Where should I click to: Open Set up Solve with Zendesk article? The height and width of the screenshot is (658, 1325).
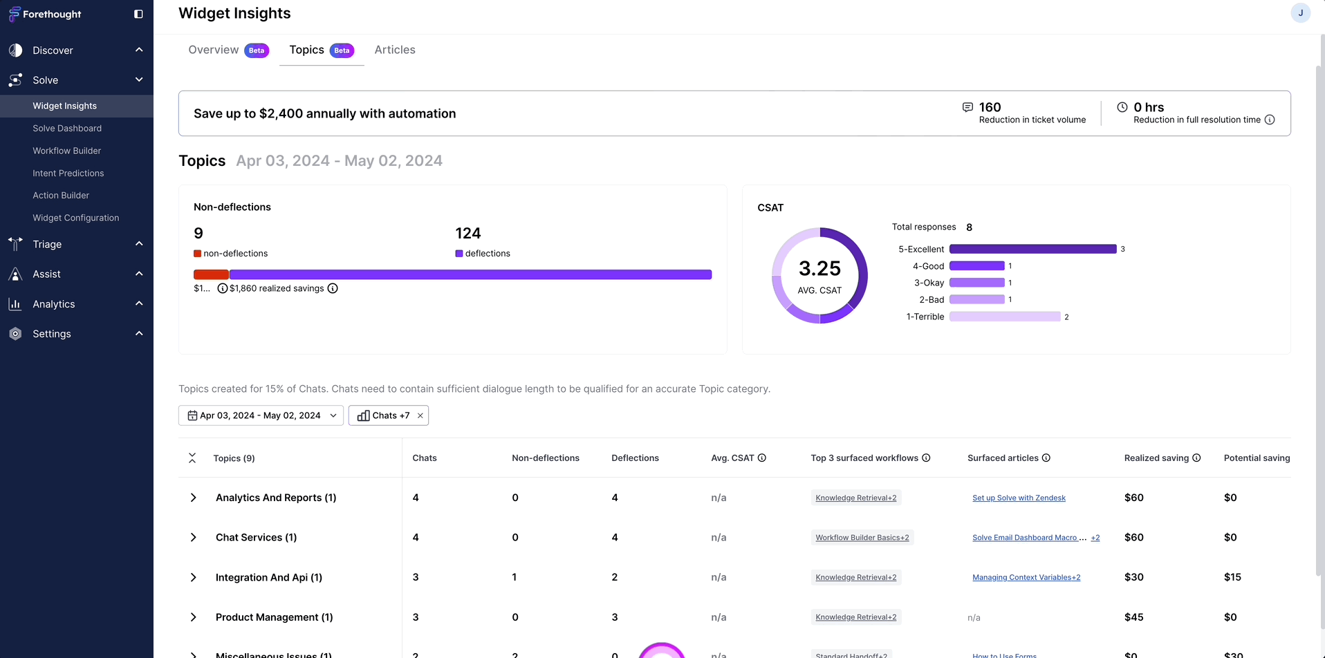click(x=1019, y=498)
